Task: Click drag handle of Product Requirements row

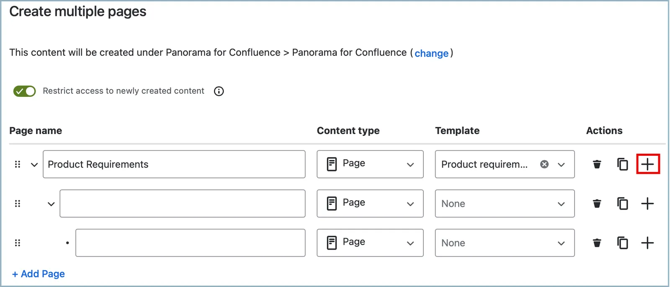Action: (18, 164)
